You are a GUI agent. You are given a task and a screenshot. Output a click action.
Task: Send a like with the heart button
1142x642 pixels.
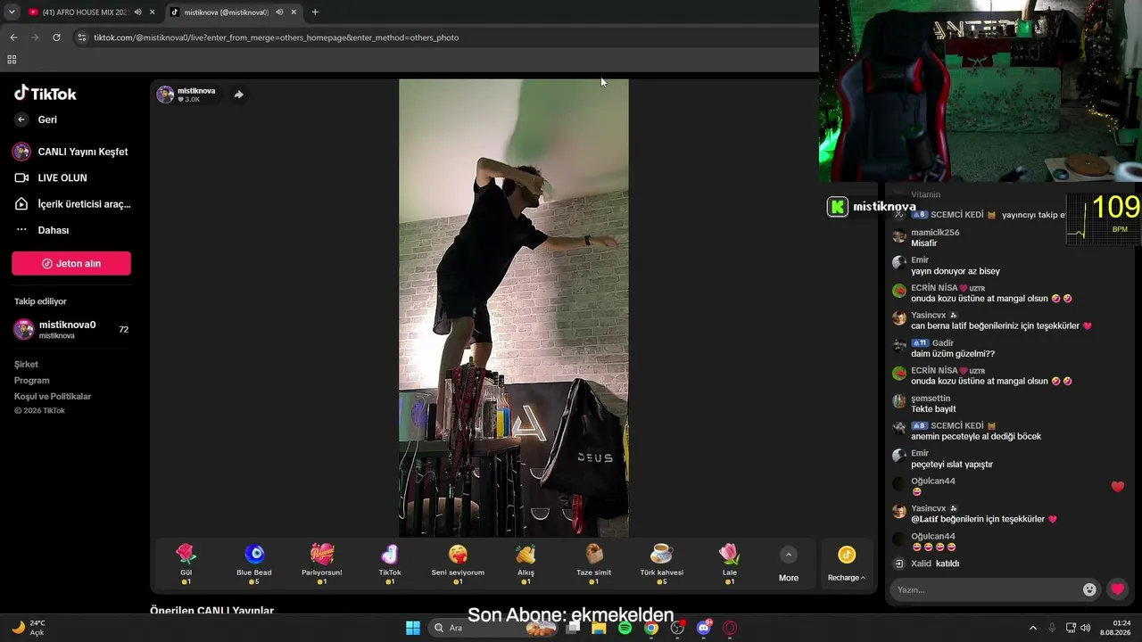coord(1117,589)
